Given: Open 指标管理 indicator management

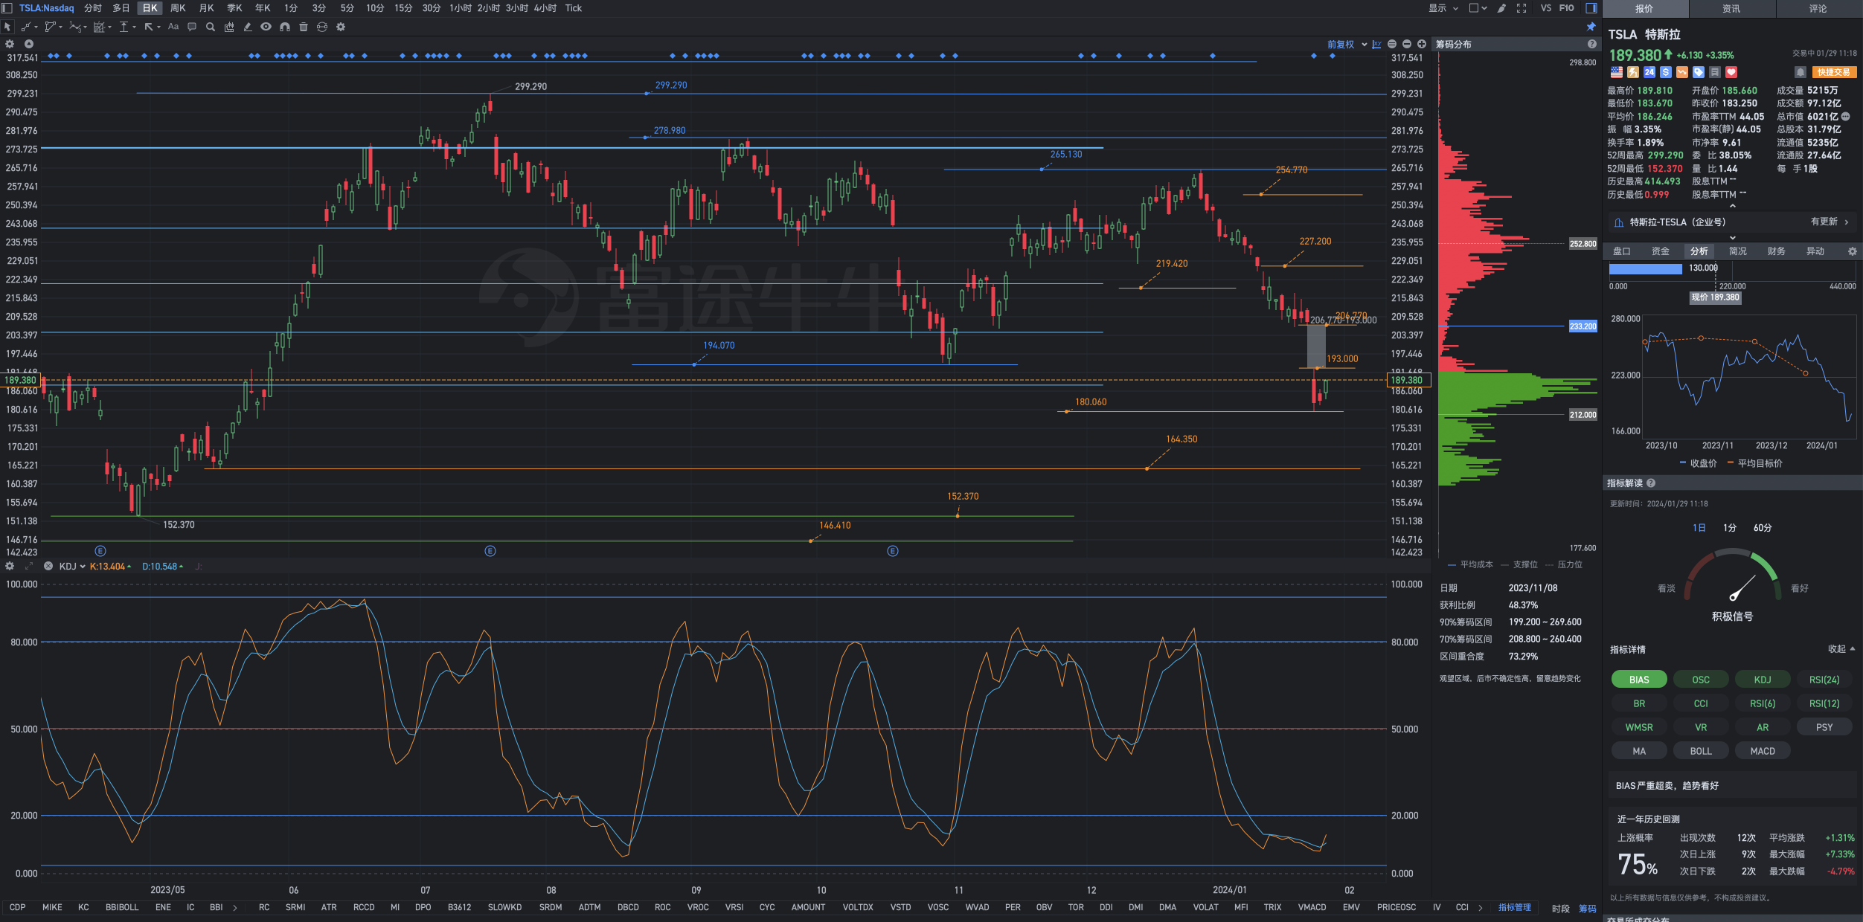Looking at the screenshot, I should pyautogui.click(x=1514, y=908).
